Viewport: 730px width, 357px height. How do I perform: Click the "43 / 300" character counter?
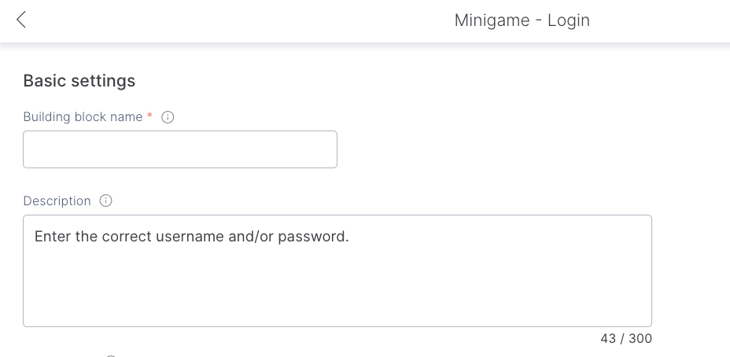point(626,339)
